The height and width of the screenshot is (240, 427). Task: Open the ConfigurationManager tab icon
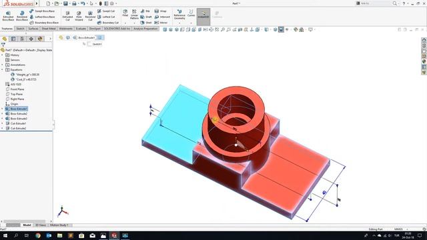tap(22, 39)
